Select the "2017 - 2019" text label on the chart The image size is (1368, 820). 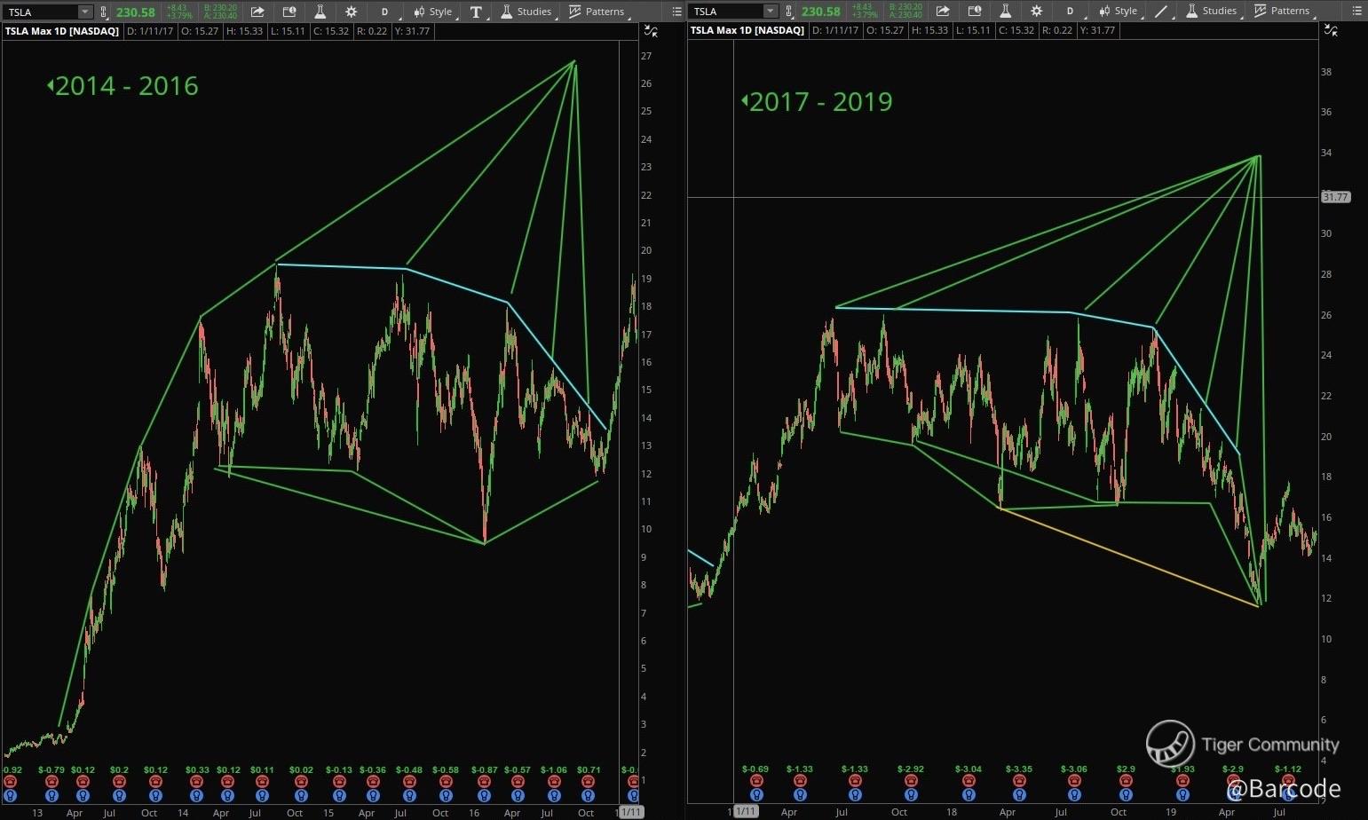coord(821,102)
